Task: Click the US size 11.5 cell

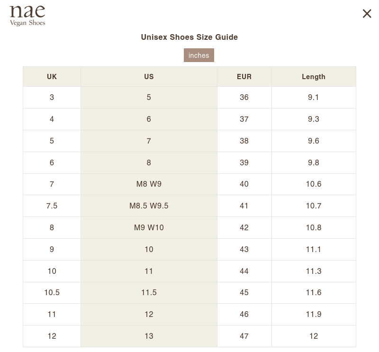Action: coord(149,293)
